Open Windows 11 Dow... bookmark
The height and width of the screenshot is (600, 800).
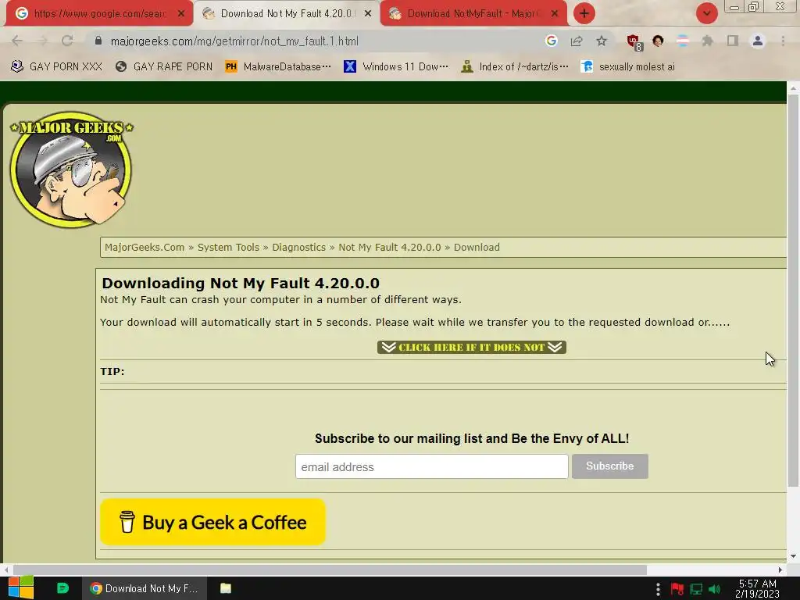coord(396,66)
